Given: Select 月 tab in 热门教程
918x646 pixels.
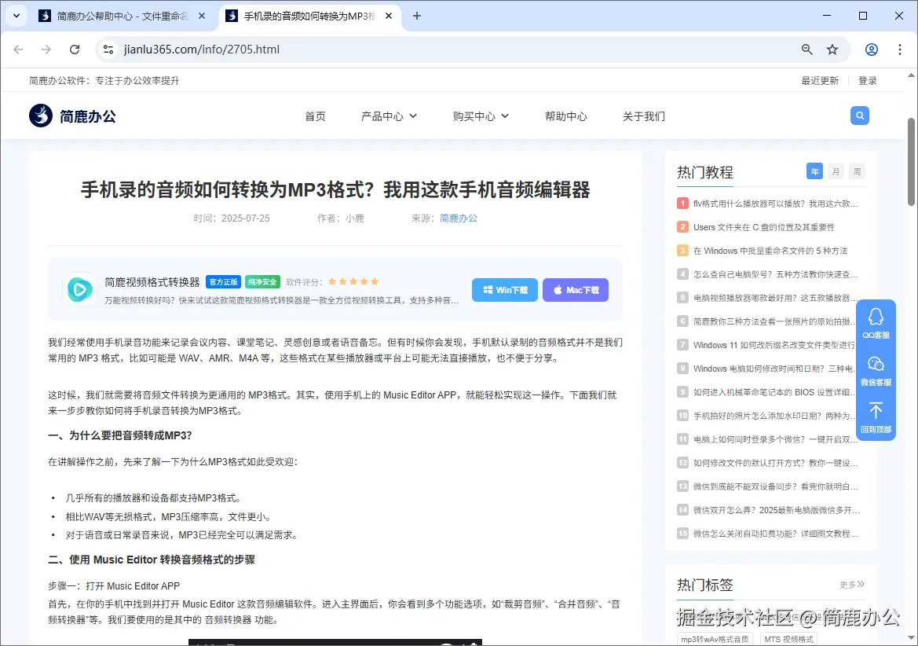Looking at the screenshot, I should tap(836, 171).
